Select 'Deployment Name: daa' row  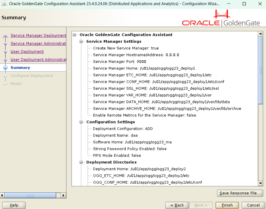point(115,135)
